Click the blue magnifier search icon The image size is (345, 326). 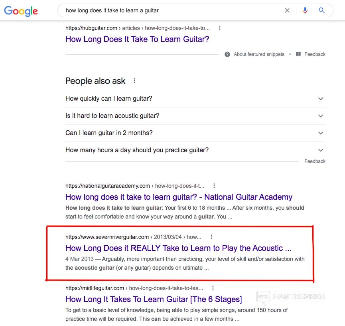click(322, 11)
